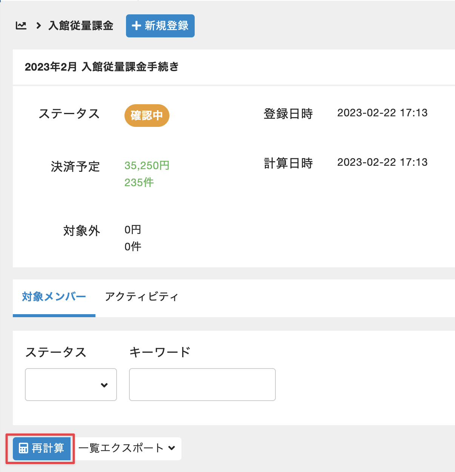Select the 対象メンバー tab
This screenshot has height=472, width=455.
(x=54, y=297)
